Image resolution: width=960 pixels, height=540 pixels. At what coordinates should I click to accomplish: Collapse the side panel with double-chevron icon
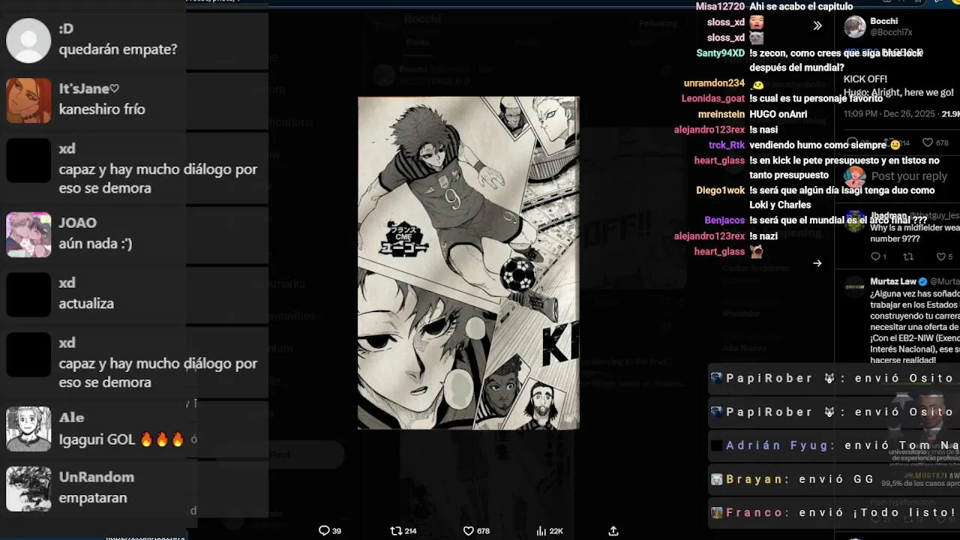(817, 25)
